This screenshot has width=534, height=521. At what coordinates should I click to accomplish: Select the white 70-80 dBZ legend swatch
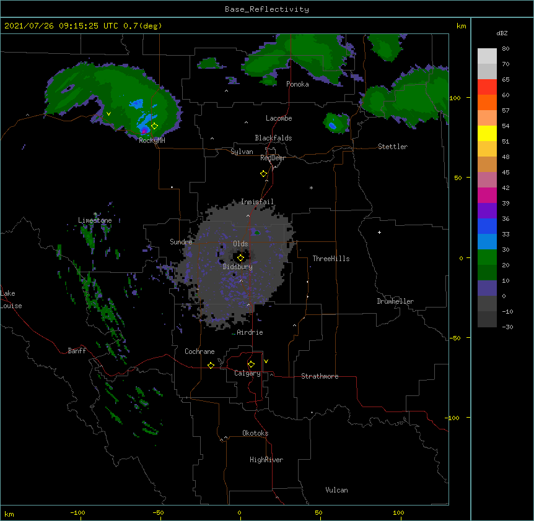487,56
